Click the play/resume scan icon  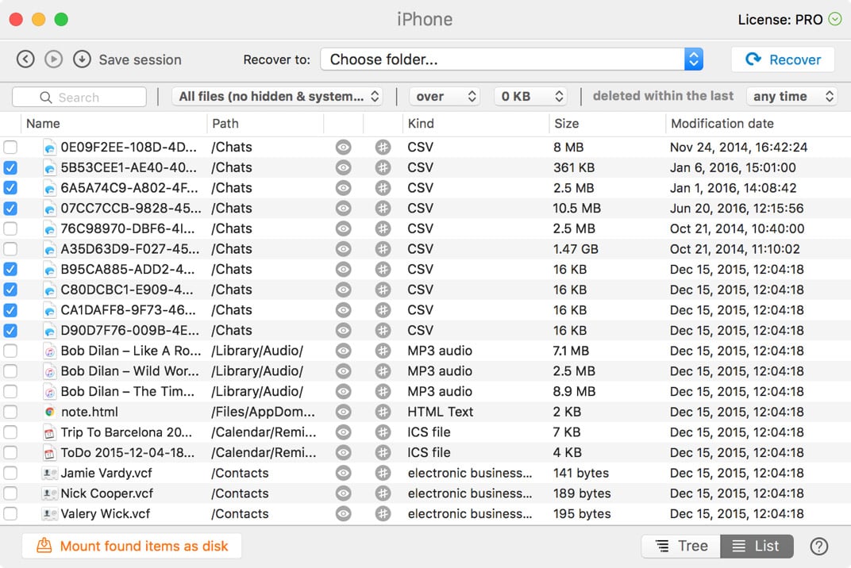[x=53, y=59]
